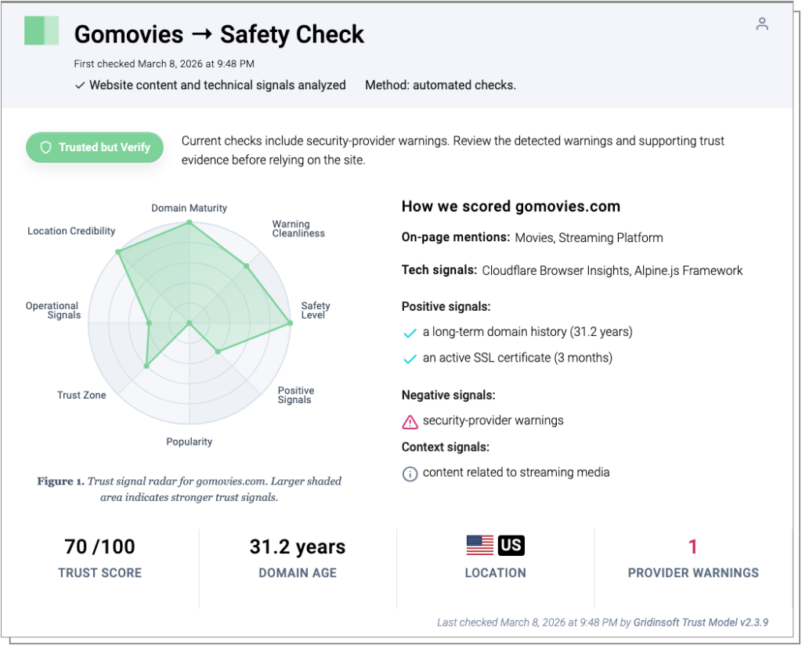
Task: Click the Figure 1 radar caption
Action: point(190,489)
